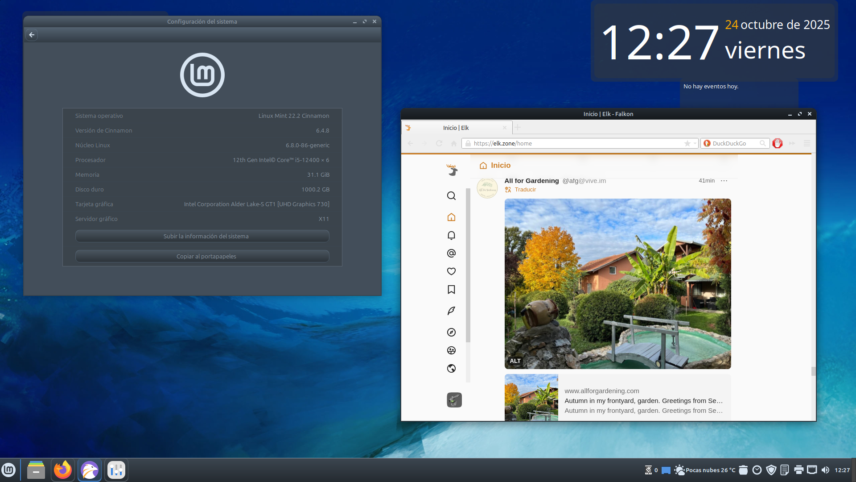Click Traducir link on the post
The image size is (856, 482).
(525, 190)
